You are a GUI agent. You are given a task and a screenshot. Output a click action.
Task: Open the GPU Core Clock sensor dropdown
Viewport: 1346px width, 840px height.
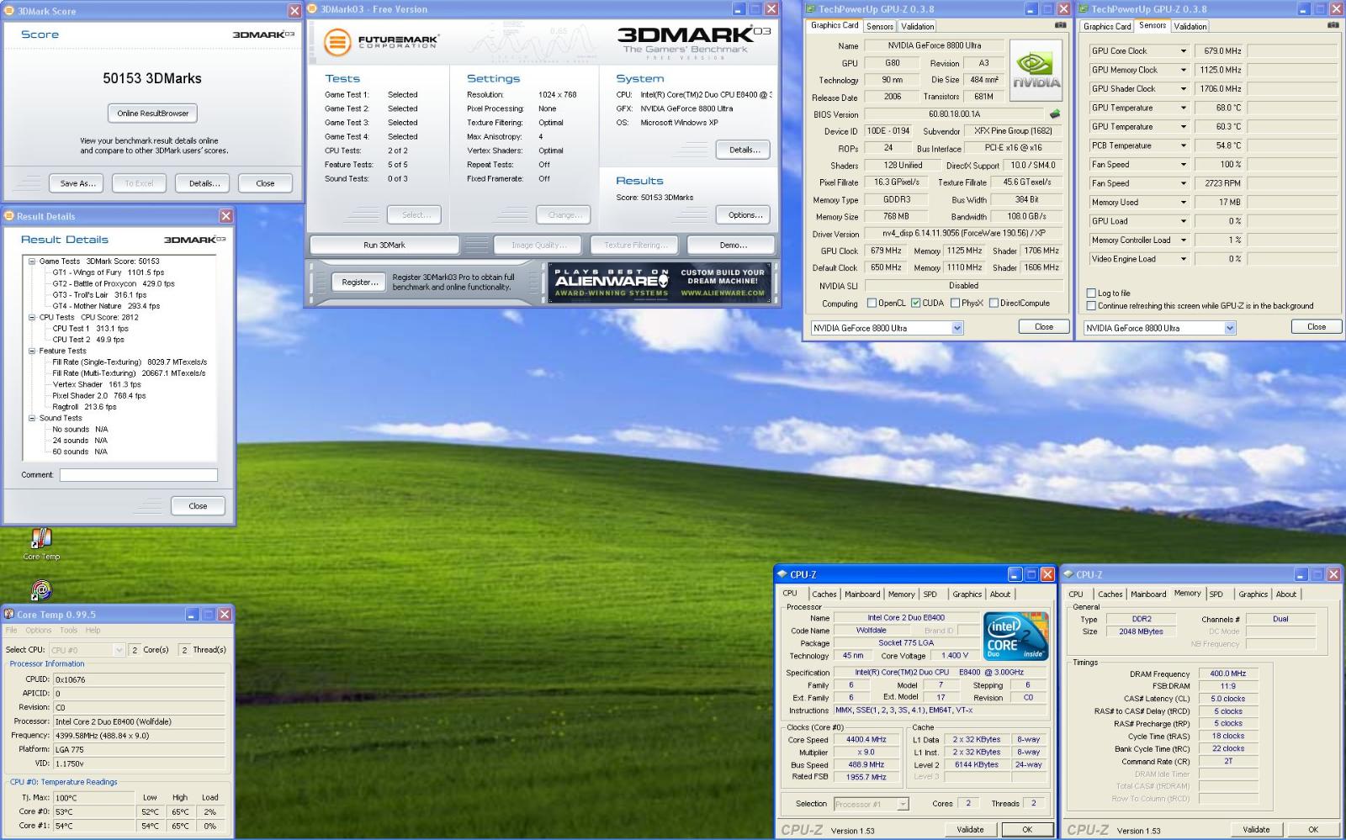[1183, 51]
